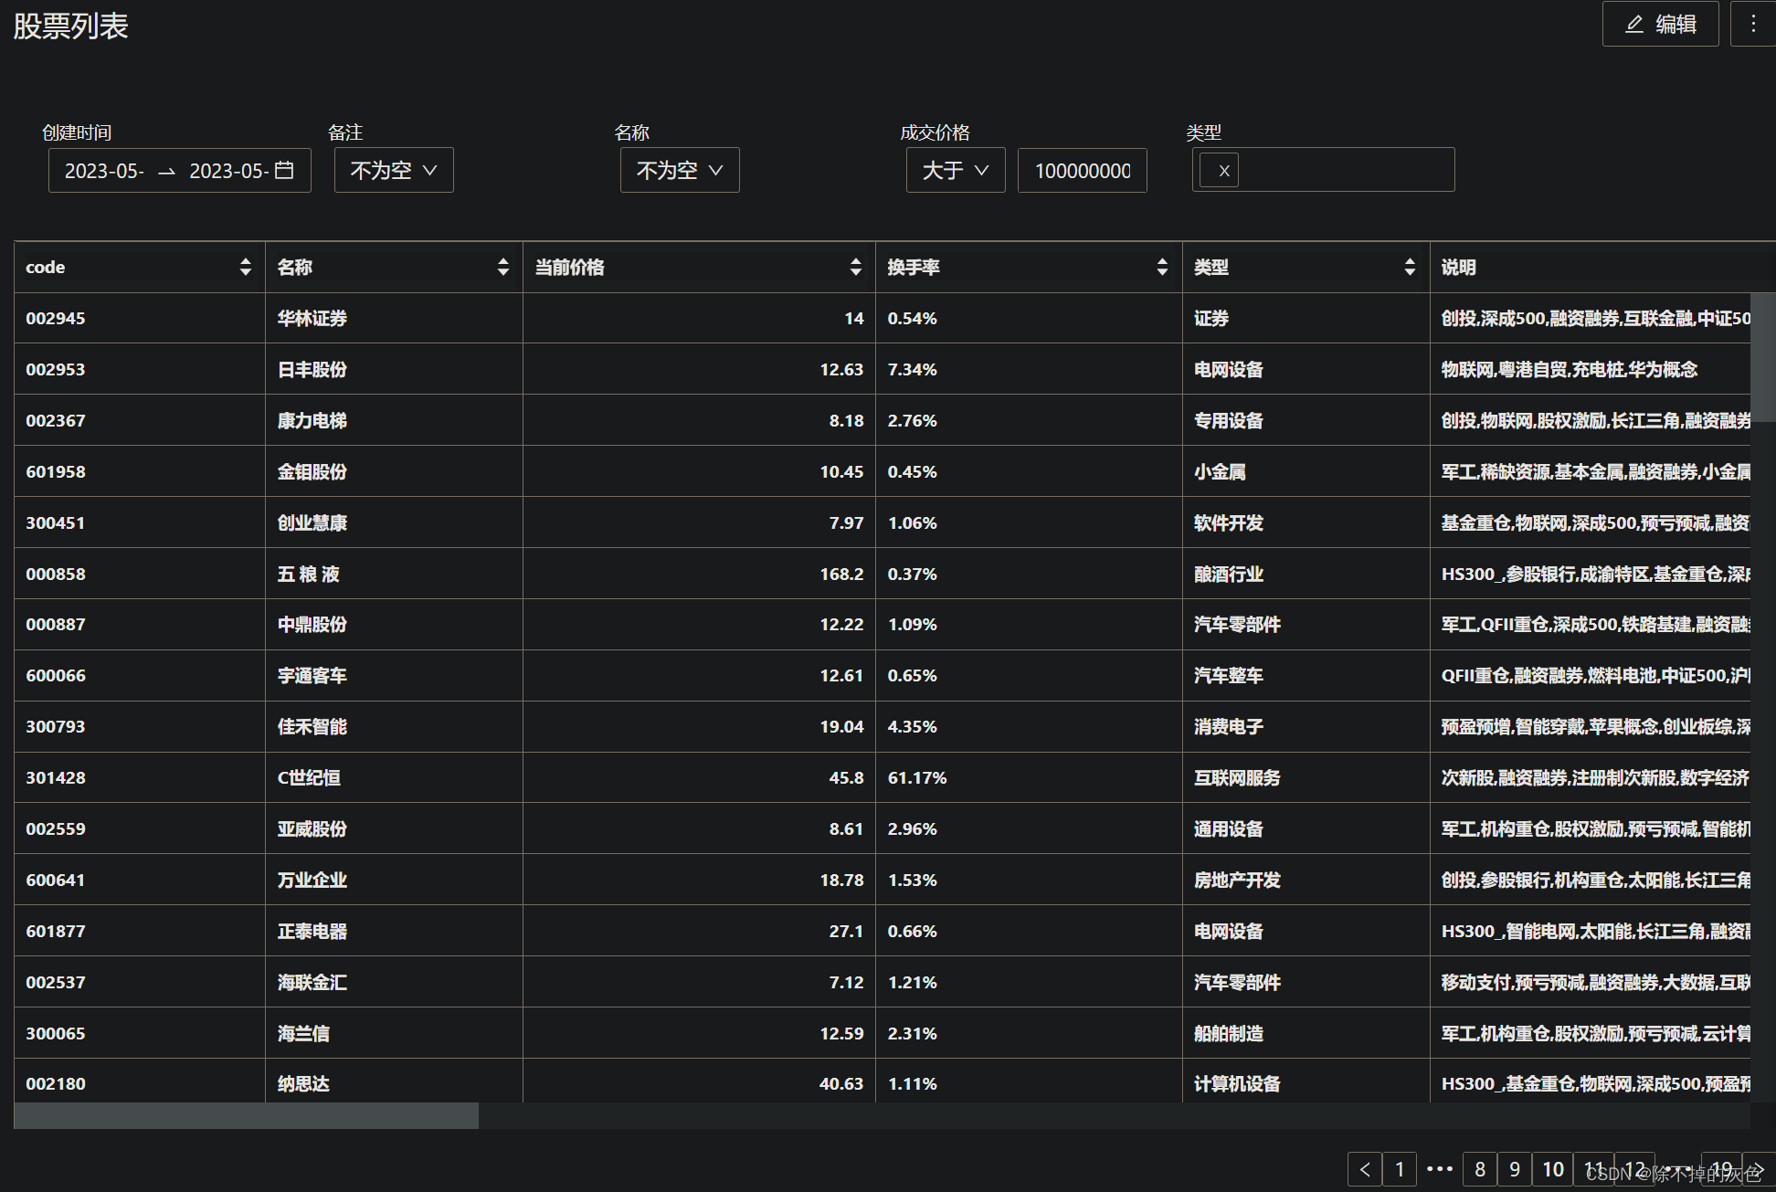
Task: Click the edit pencil button
Action: coord(1660,25)
